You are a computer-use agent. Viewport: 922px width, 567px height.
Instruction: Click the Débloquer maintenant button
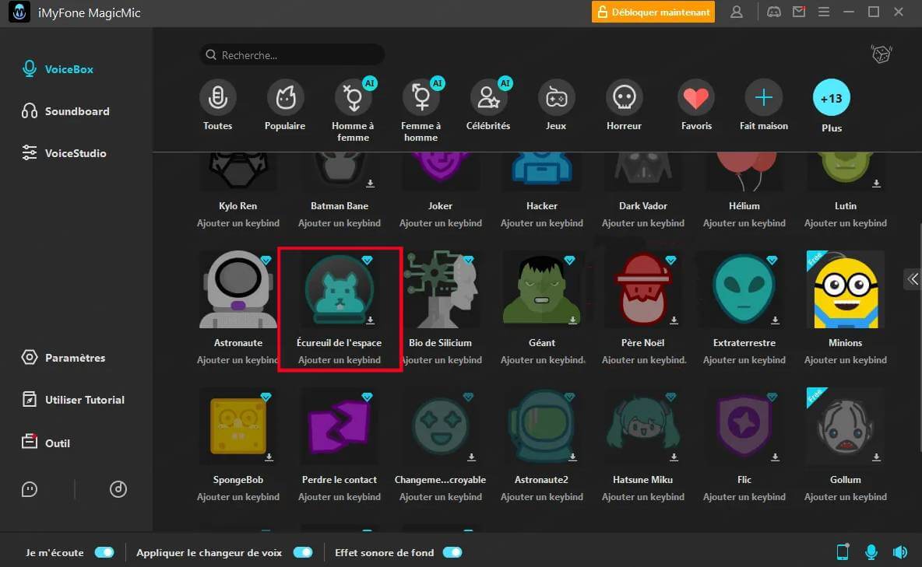pos(653,12)
